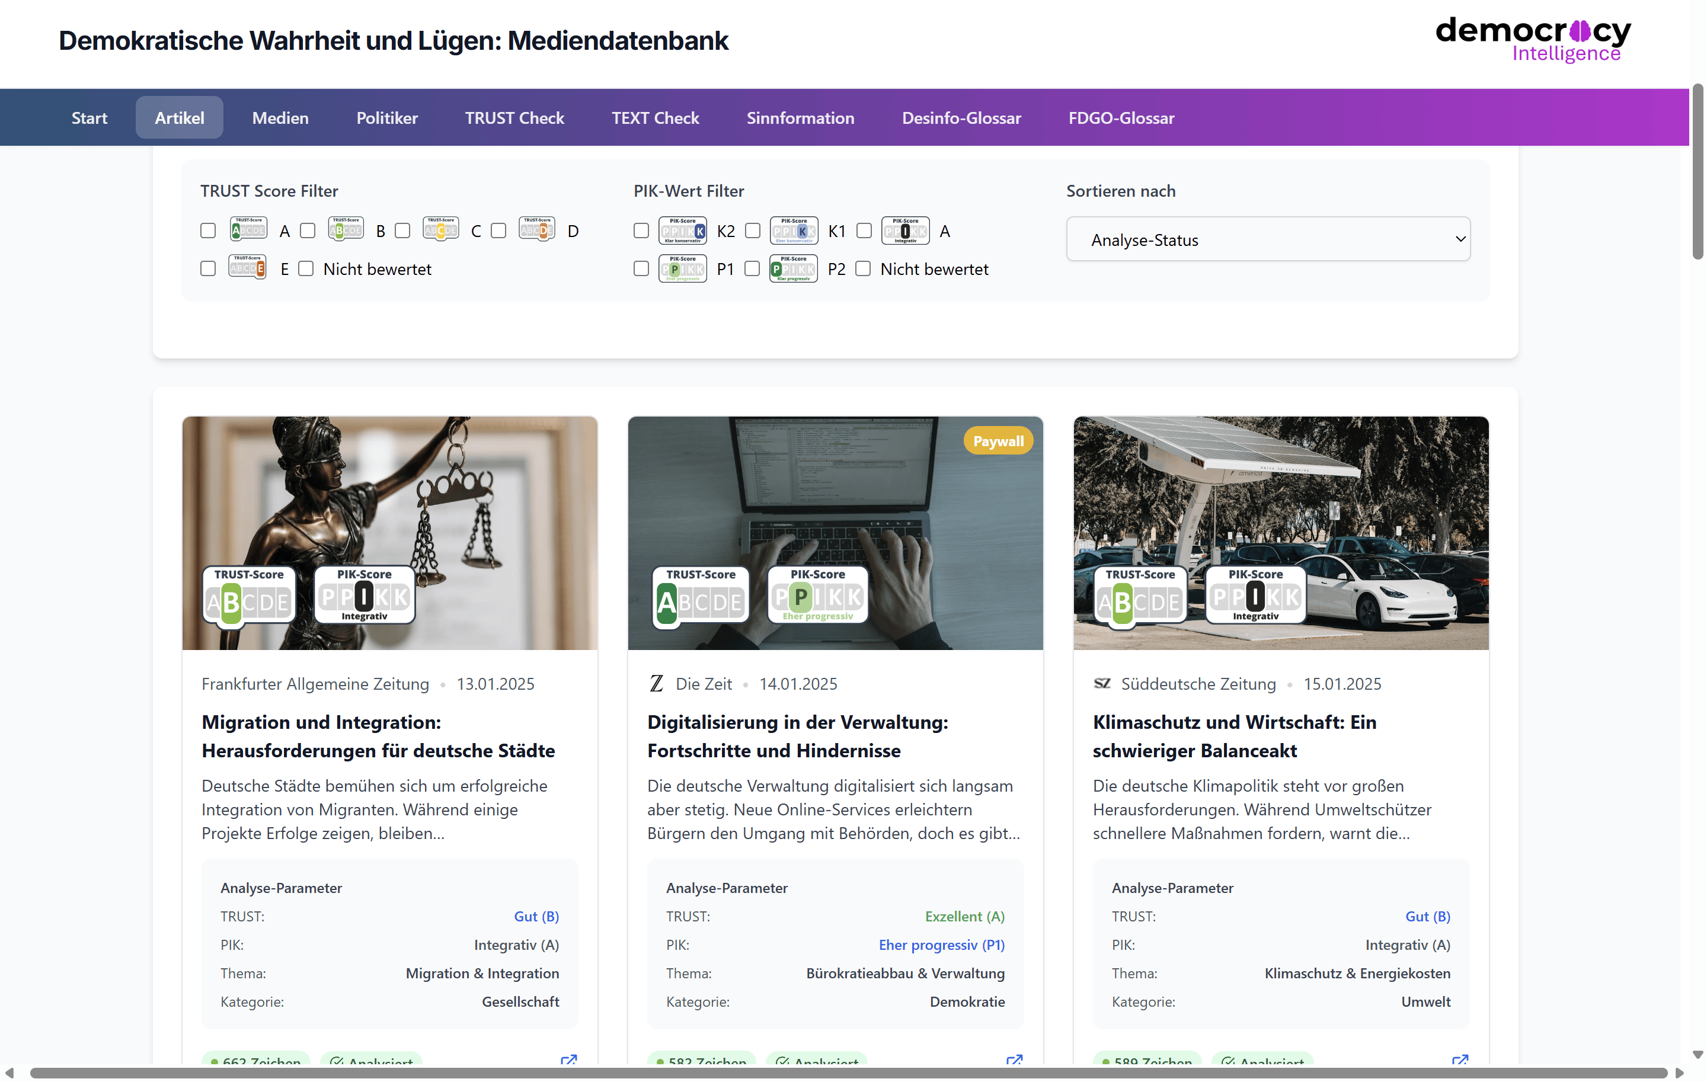
Task: Click the PIK-Score K1 filter badge icon
Action: click(794, 231)
